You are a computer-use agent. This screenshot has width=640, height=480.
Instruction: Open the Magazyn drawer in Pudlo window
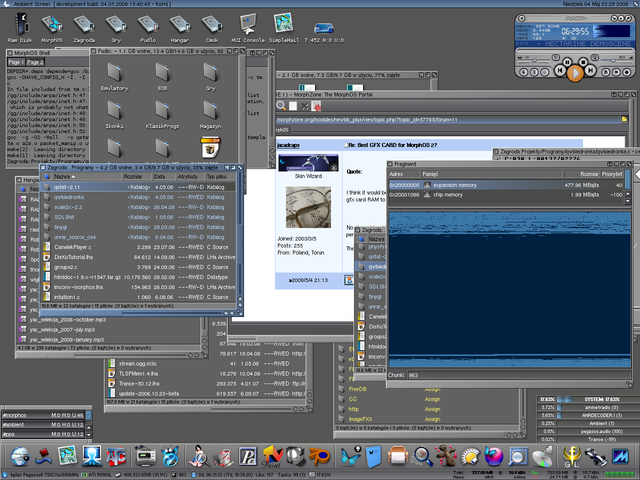[210, 113]
